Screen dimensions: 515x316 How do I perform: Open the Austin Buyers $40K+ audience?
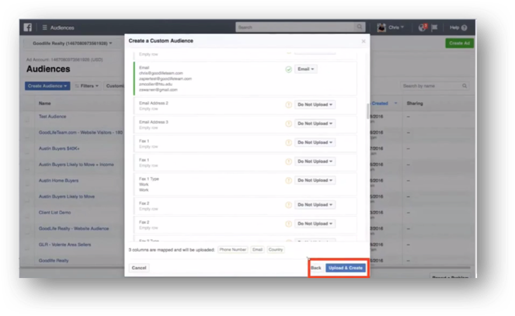pyautogui.click(x=59, y=148)
